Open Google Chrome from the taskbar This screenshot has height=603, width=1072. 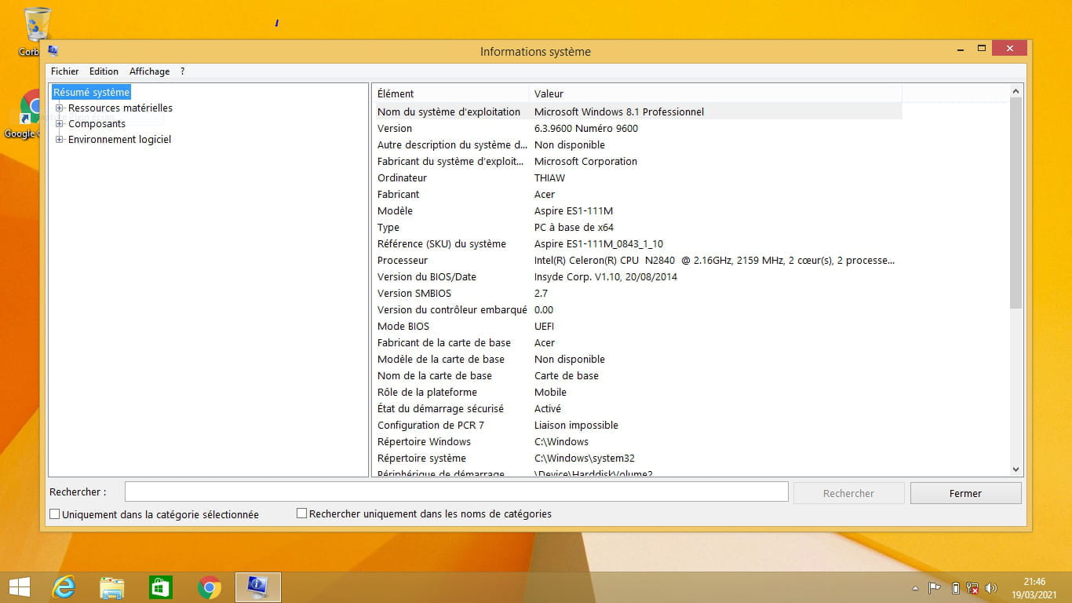tap(210, 587)
